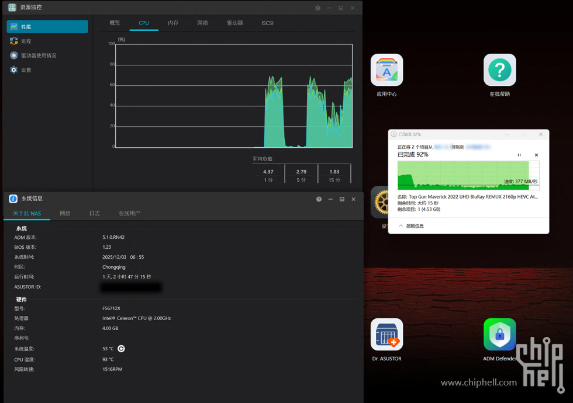Screen dimensions: 573x403
Task: Select 驱动器使用情况 in the sidebar
Action: [39, 55]
